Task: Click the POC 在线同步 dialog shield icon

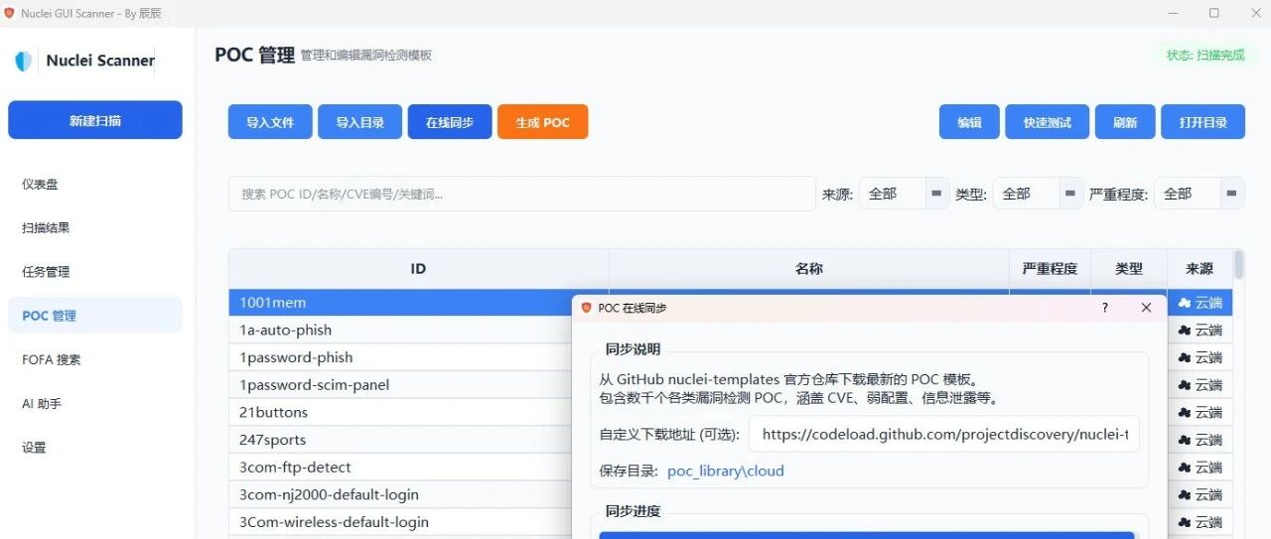Action: (586, 308)
